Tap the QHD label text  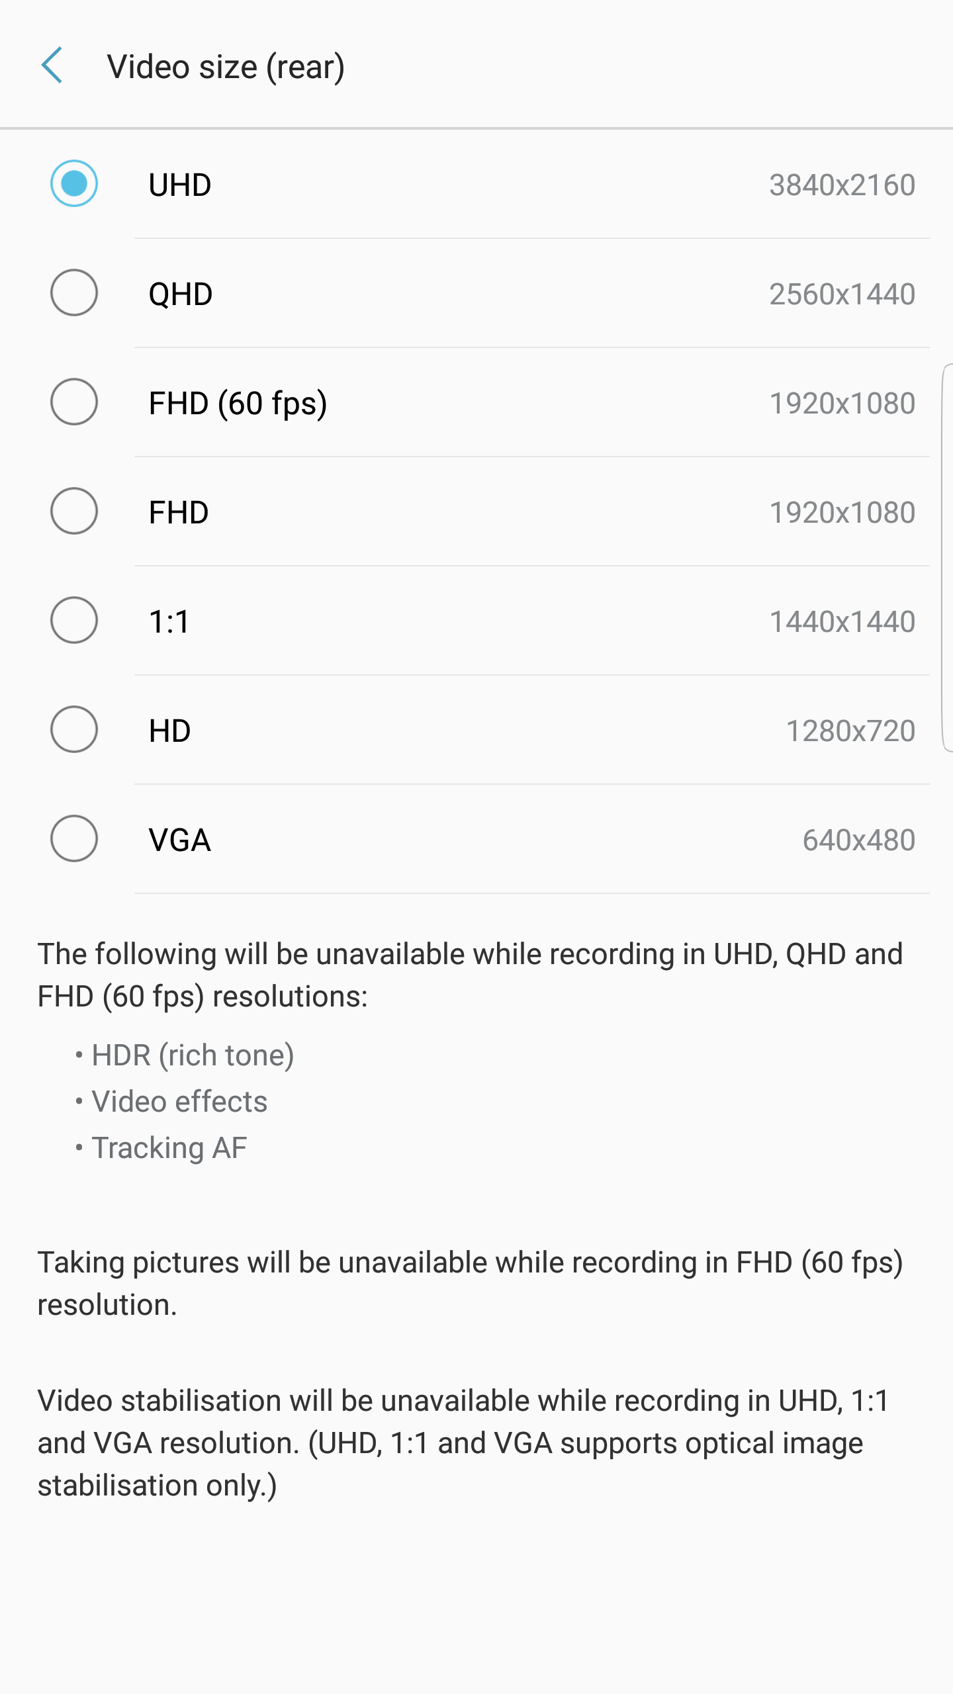pos(181,294)
